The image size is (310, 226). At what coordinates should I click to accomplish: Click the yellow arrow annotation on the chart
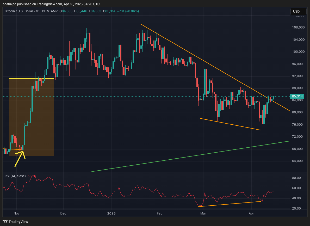(19, 159)
